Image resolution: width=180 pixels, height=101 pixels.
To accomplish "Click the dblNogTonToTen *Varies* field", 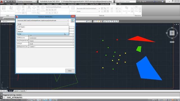I will 51,47.
